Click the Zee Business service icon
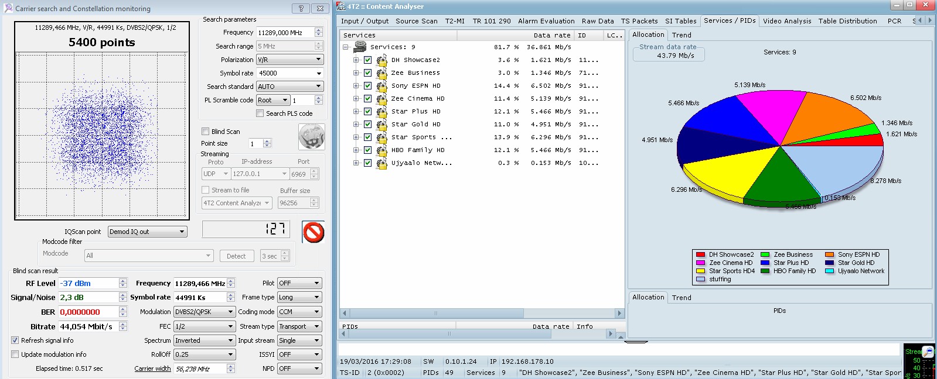Viewport: 937px width, 379px height. [381, 73]
